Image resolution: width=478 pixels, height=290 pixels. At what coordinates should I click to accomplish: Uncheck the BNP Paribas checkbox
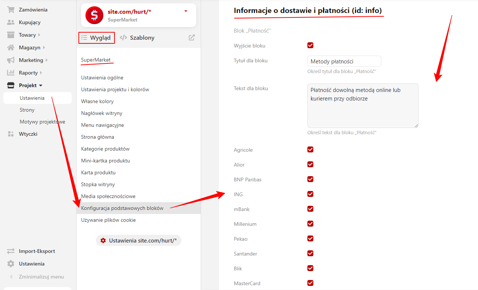click(310, 179)
